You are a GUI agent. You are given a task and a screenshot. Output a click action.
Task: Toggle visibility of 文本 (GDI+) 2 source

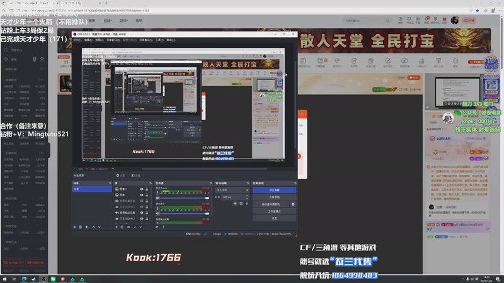click(x=141, y=218)
